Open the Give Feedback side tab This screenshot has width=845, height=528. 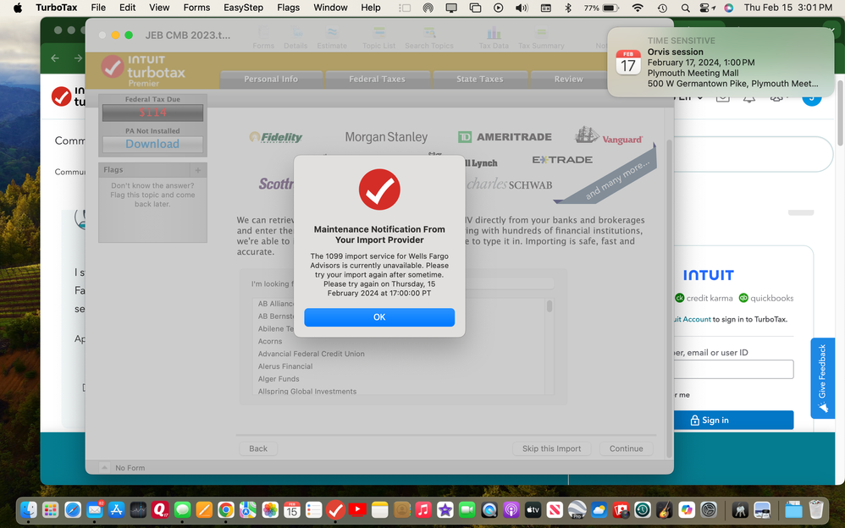(x=822, y=378)
